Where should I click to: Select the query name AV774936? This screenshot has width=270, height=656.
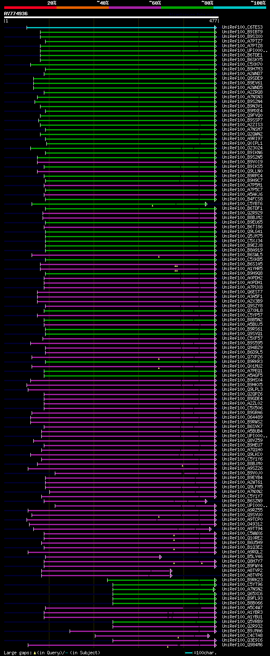16,14
